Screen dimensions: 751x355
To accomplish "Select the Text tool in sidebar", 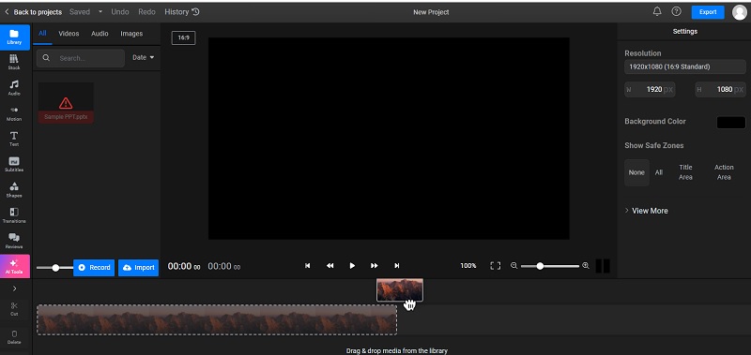I will pyautogui.click(x=14, y=139).
